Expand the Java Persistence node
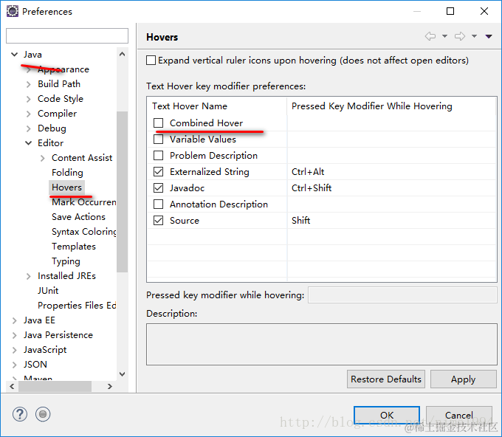502x437 pixels. (x=15, y=335)
